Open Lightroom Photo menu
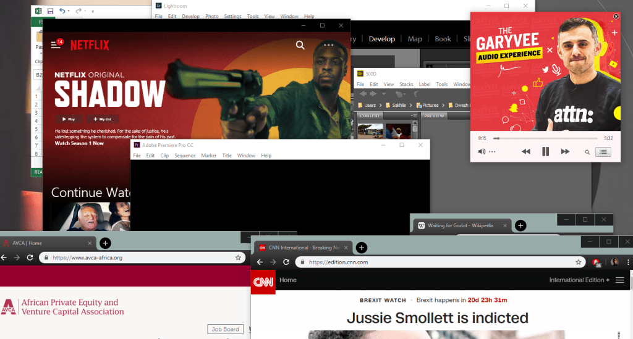The height and width of the screenshot is (339, 633). (211, 17)
